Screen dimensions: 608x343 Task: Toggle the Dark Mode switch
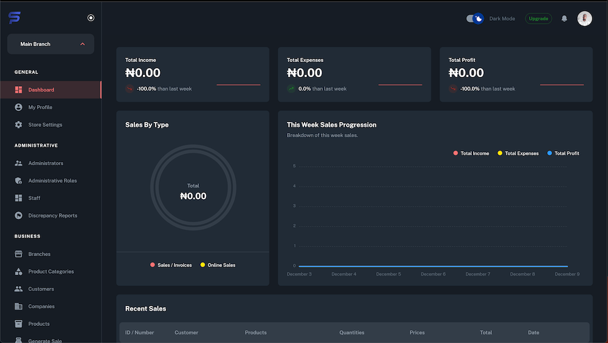[x=475, y=19]
